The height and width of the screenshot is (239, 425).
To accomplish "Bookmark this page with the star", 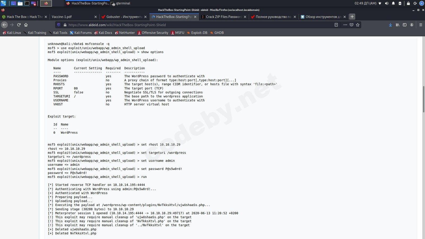I will tap(358, 25).
